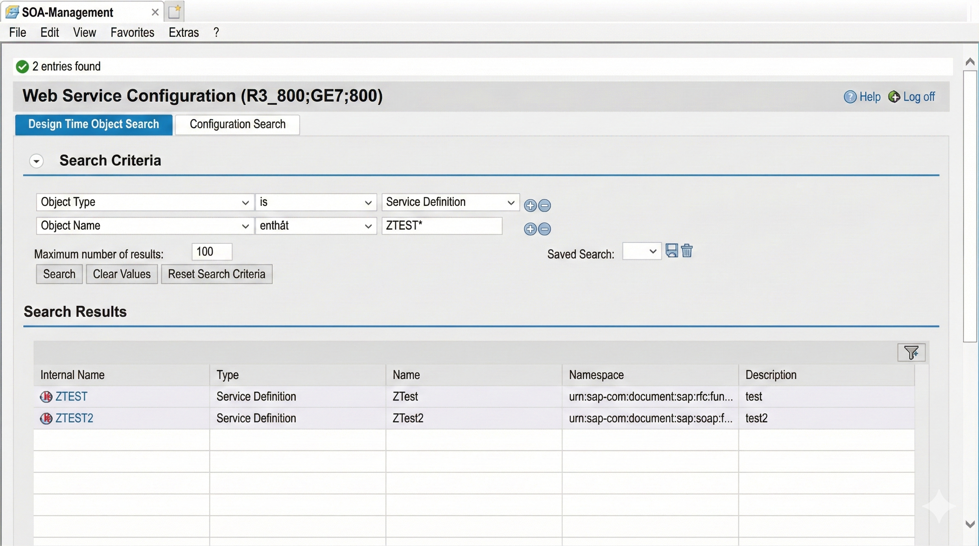Switch to the Configuration Search tab
979x546 pixels.
[x=238, y=124]
